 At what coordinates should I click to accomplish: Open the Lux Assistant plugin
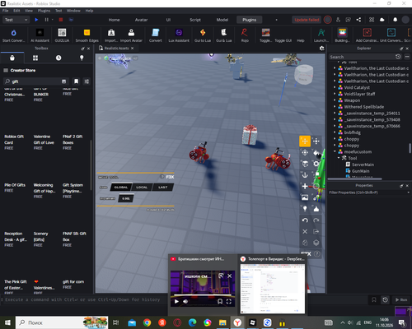pos(179,33)
